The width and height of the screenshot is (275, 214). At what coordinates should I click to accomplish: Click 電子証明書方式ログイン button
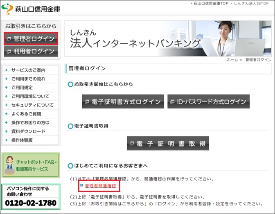pos(123,101)
